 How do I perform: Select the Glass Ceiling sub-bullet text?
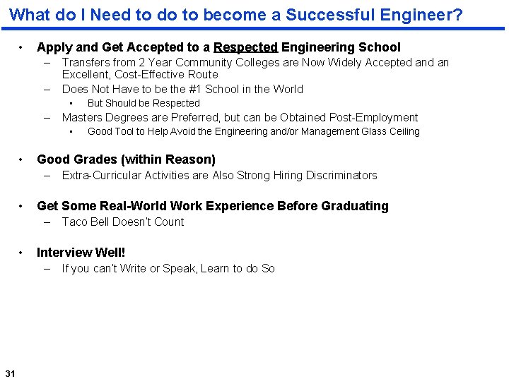point(254,131)
